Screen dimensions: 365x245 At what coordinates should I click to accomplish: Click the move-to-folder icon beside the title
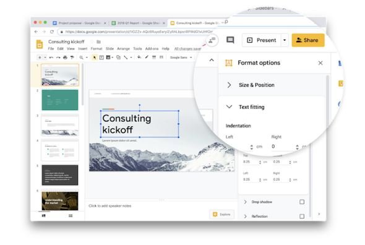point(99,41)
